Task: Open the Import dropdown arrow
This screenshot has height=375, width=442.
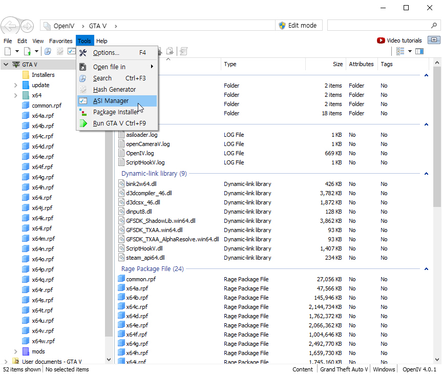Action: click(36, 51)
